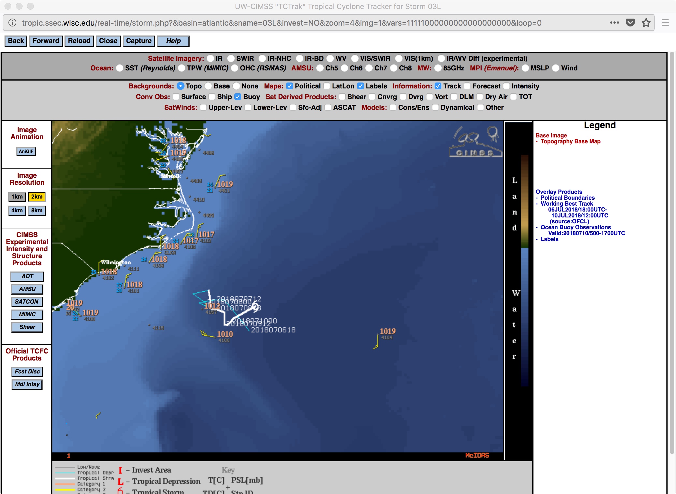Open Fcst Disc TCFC product
This screenshot has width=676, height=494.
[x=27, y=372]
